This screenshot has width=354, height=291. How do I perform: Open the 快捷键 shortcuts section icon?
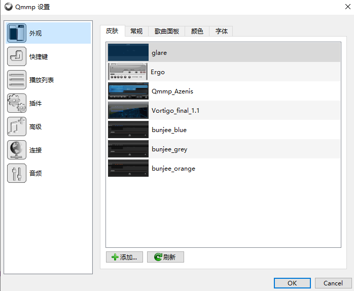pos(17,56)
